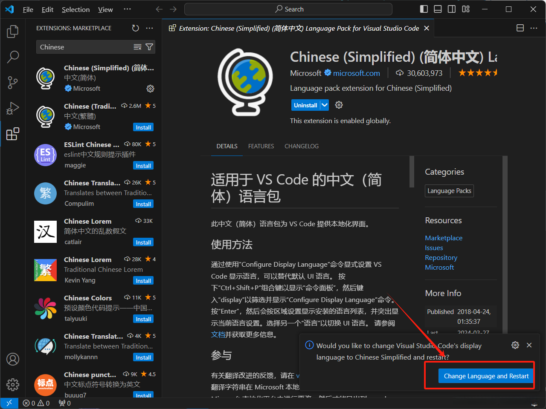546x409 pixels.
Task: Open the Repository resource link
Action: coord(441,257)
